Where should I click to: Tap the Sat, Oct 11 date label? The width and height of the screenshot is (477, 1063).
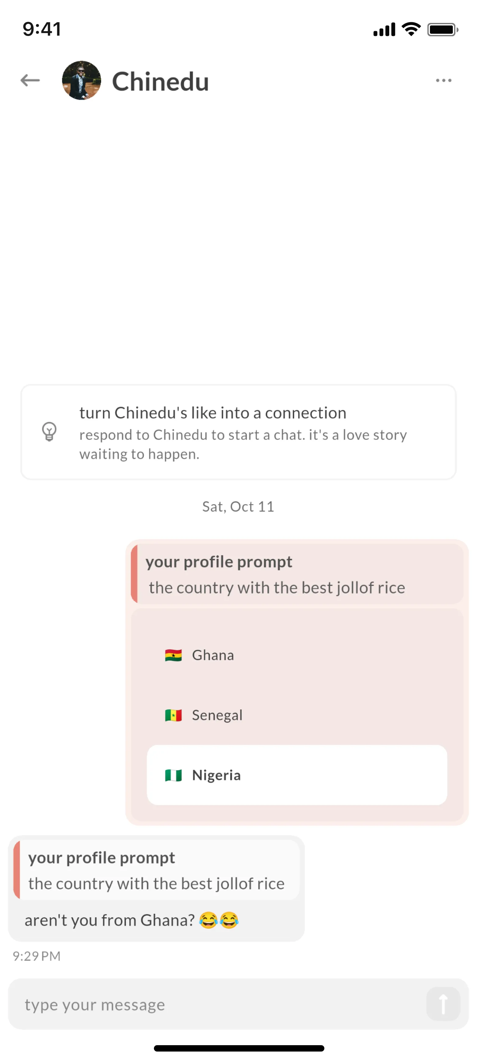click(238, 506)
